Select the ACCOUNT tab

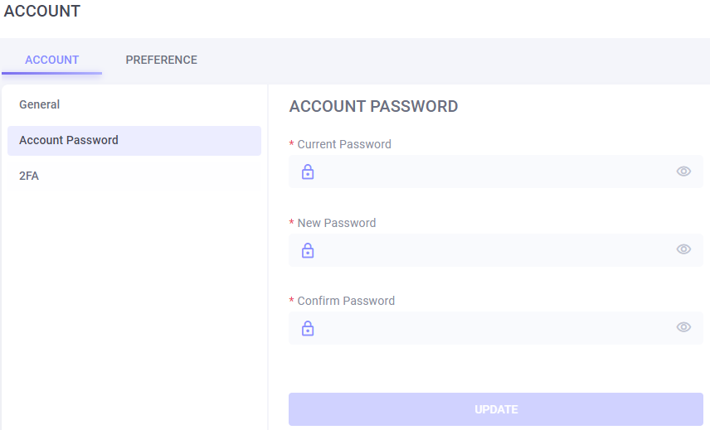click(52, 60)
